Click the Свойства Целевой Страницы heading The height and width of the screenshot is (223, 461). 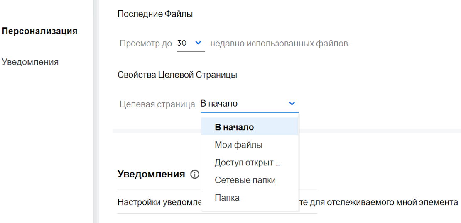tap(177, 75)
